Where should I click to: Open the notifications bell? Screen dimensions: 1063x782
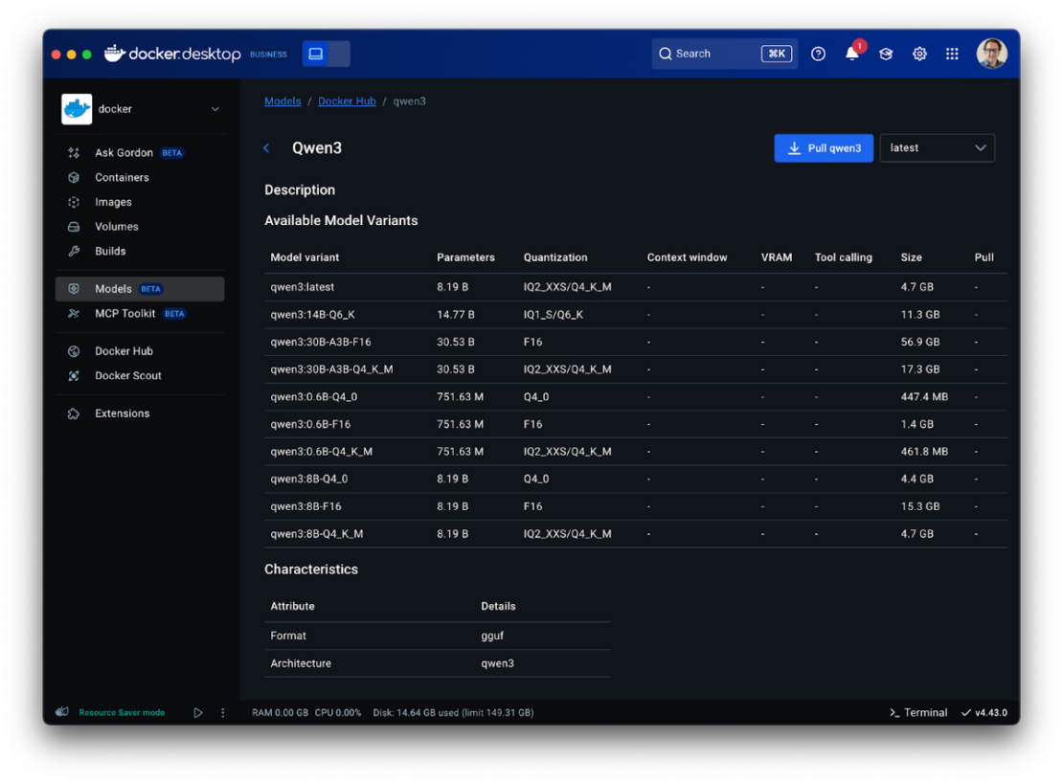tap(851, 54)
